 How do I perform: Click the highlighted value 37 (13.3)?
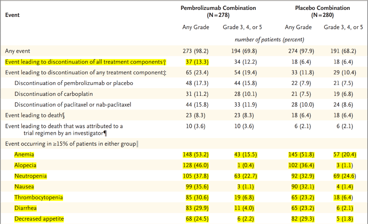195,62
